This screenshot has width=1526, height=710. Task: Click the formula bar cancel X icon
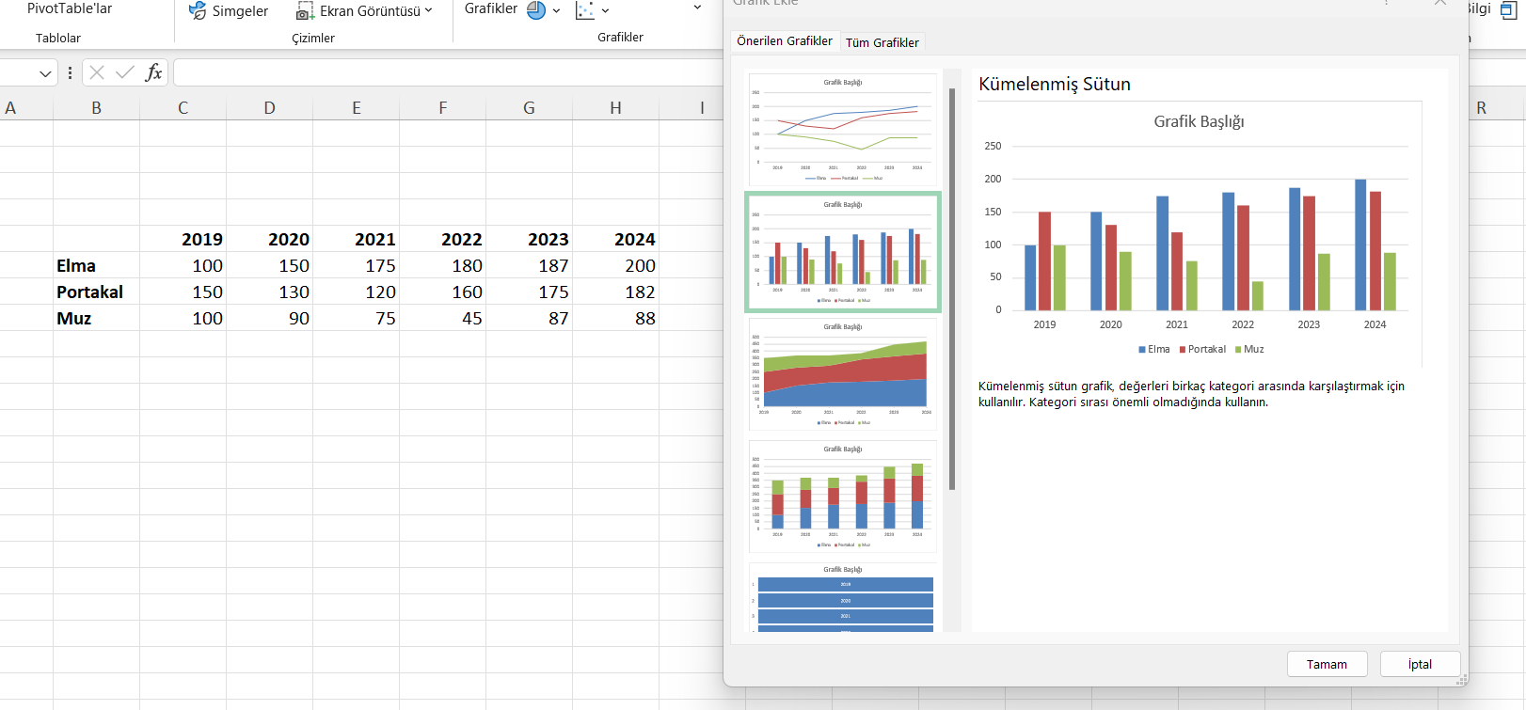[x=97, y=72]
